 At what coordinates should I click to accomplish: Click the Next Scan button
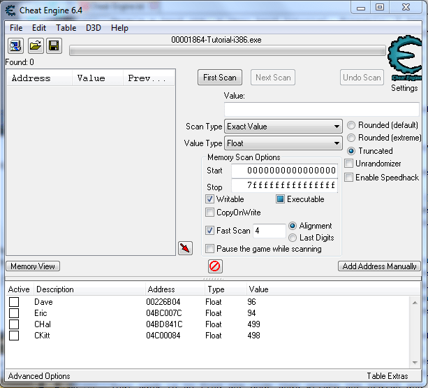(x=273, y=78)
